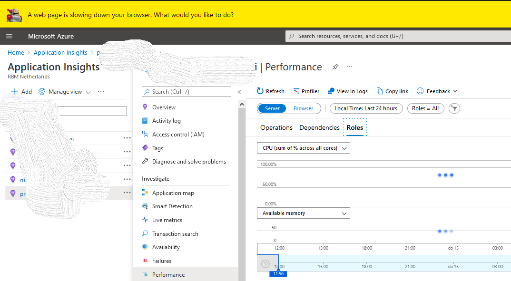Open the Roles = All filter

coord(425,108)
